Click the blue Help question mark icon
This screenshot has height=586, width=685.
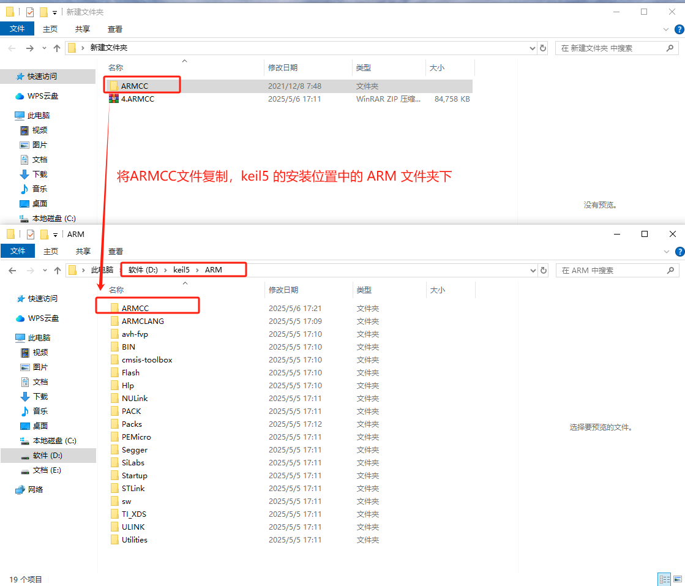679,29
